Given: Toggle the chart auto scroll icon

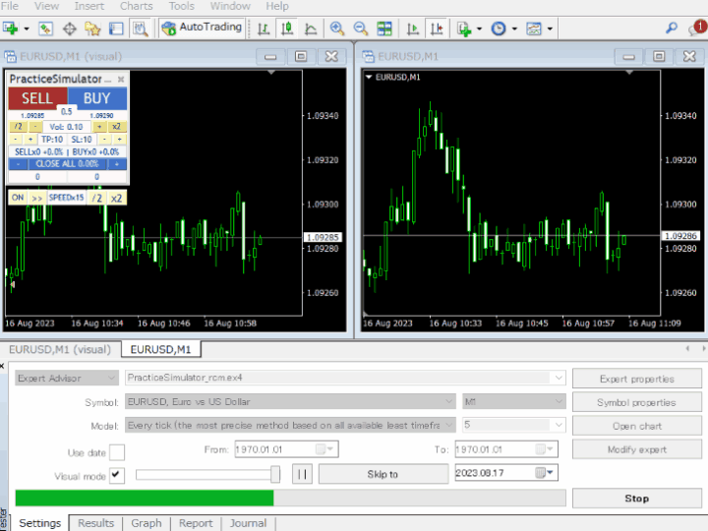Looking at the screenshot, I should point(413,29).
